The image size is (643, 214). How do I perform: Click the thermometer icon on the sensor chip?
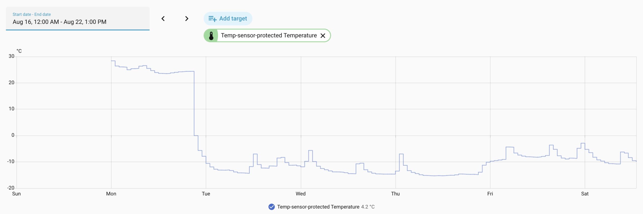(x=211, y=36)
